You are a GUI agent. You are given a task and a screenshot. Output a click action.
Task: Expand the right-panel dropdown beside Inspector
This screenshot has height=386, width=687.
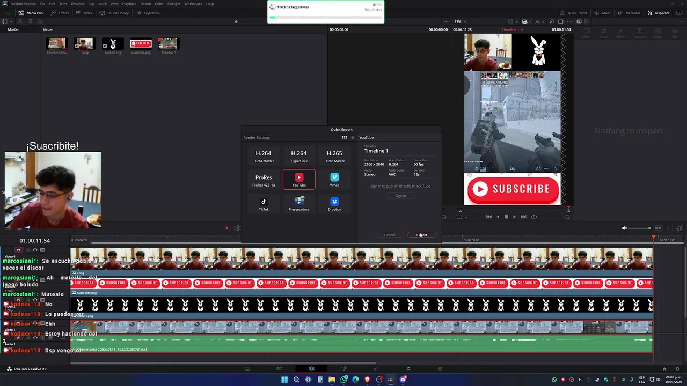[678, 13]
